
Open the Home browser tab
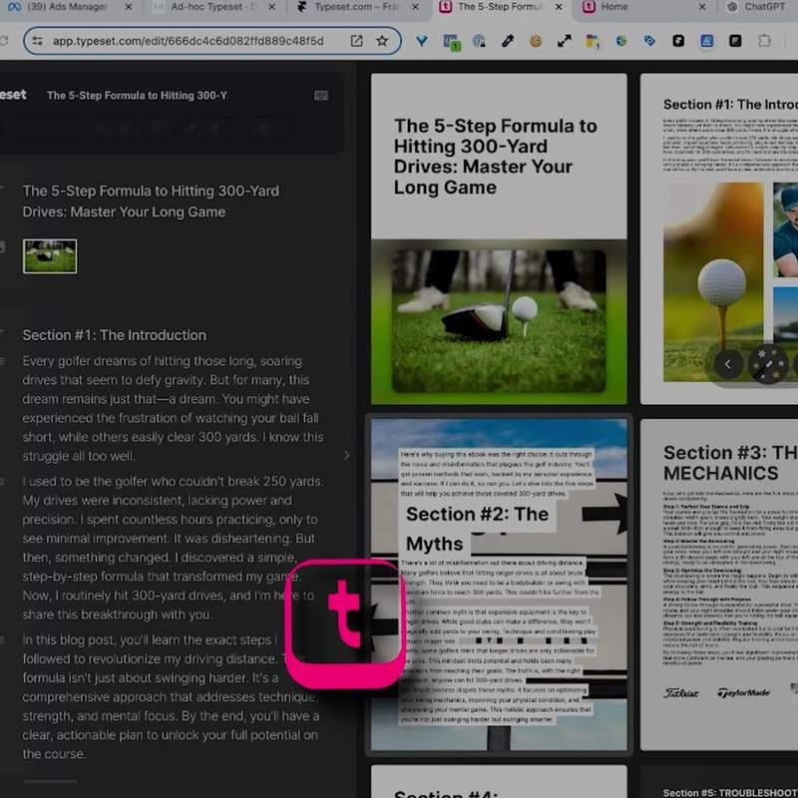click(x=613, y=7)
